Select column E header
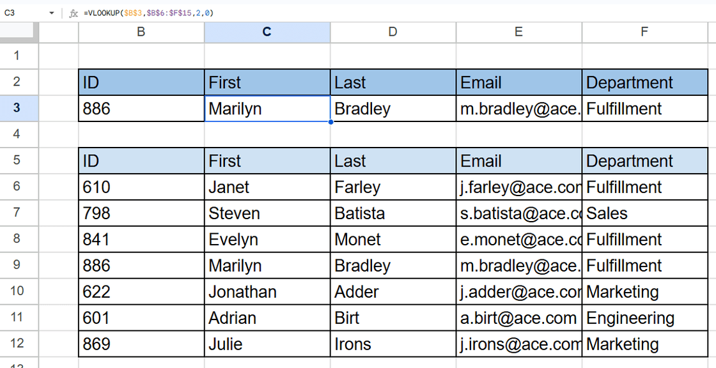Viewport: 716px width, 368px height. pyautogui.click(x=518, y=32)
